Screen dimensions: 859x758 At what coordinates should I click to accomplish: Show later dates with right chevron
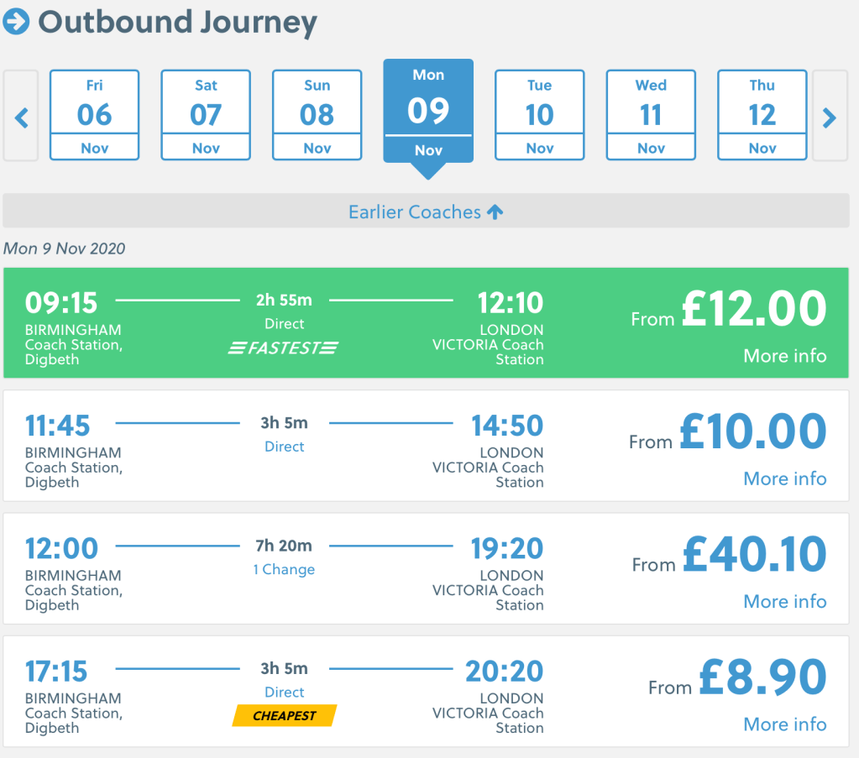point(830,117)
